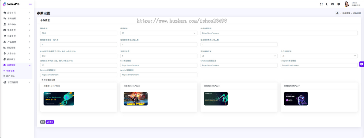Image resolution: width=364 pixels, height=138 pixels.
Task: Expand the 用户中心 menu chevron
Action: pyautogui.click(x=29, y=24)
